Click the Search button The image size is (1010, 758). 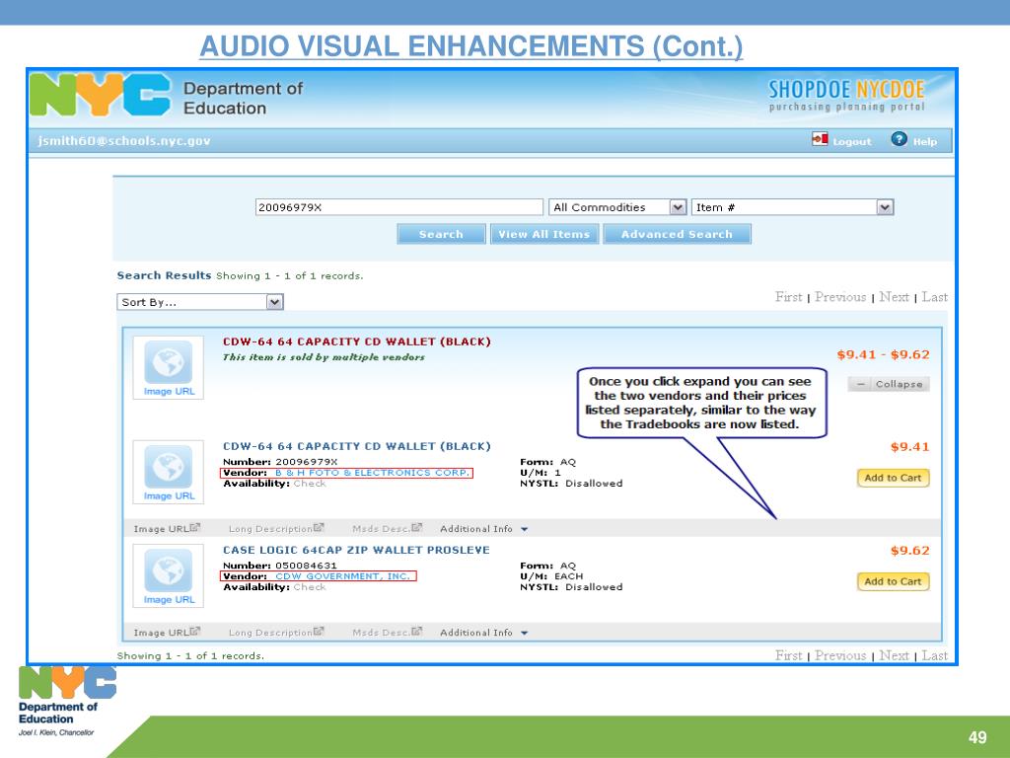click(x=441, y=234)
